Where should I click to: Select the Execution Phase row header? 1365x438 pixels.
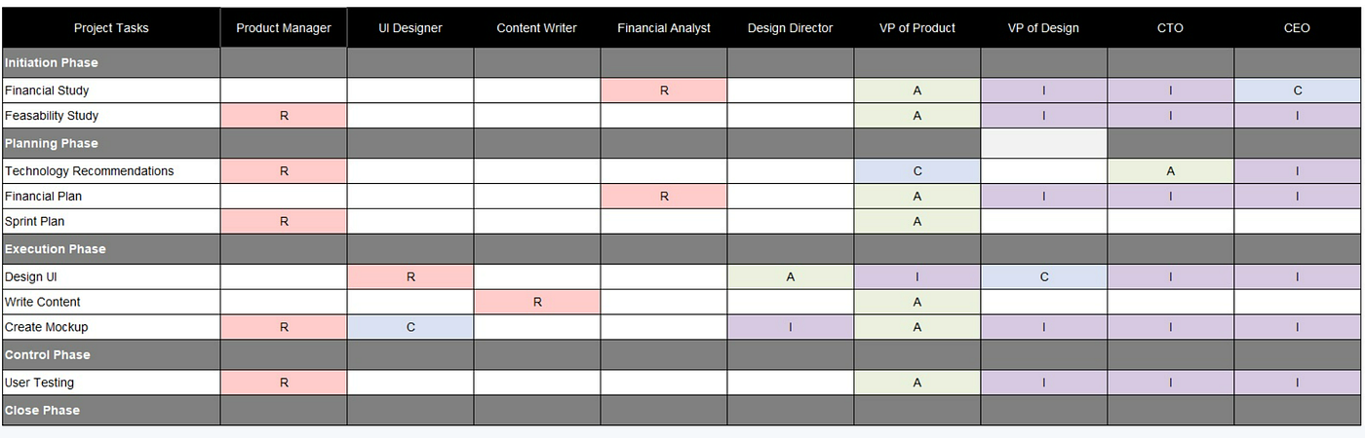pyautogui.click(x=111, y=249)
